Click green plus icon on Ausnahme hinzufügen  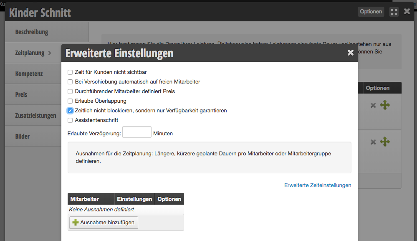(76, 222)
